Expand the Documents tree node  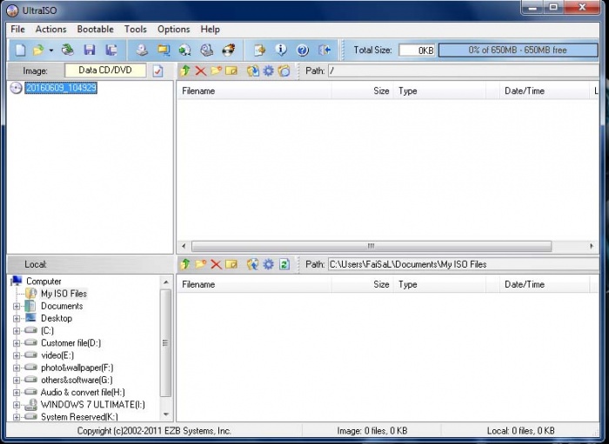[x=17, y=307]
